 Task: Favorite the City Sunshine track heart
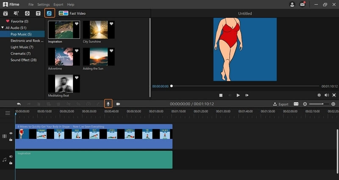111,24
